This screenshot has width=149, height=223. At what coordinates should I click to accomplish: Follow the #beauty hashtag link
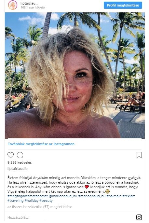click(46, 201)
